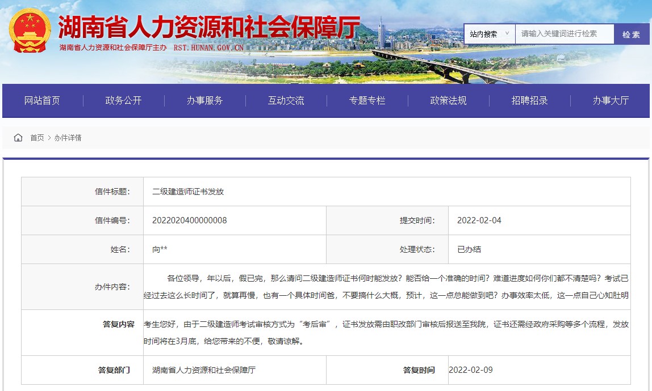Open the 办事服务 navigation menu
Screen dimensions: 652x391
coord(204,100)
